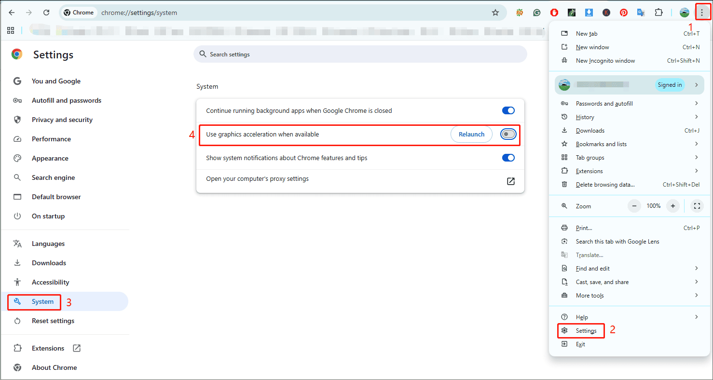Expand Bookmarks and lists submenu

601,144
